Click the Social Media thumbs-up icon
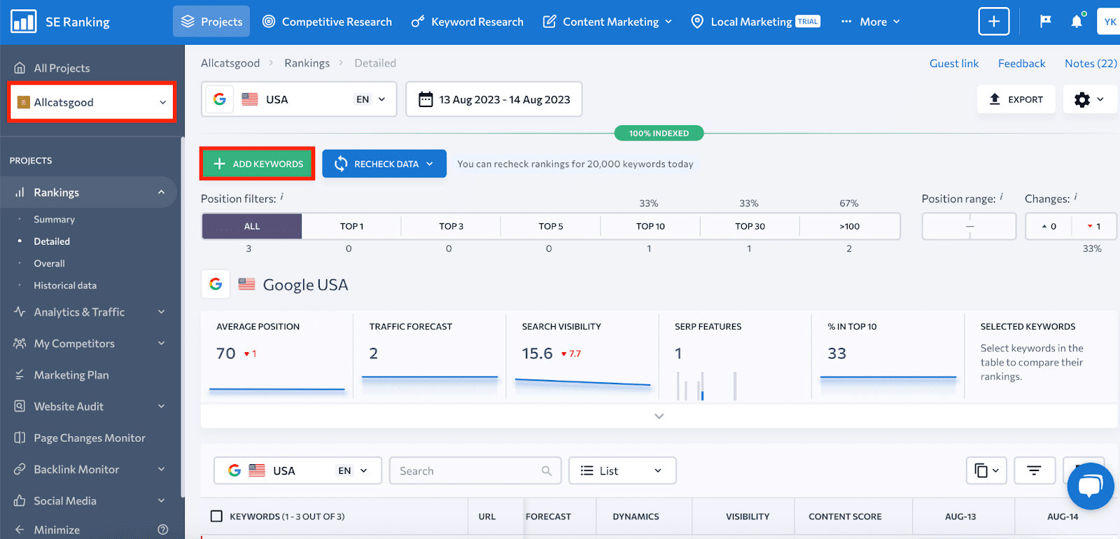 pos(20,500)
